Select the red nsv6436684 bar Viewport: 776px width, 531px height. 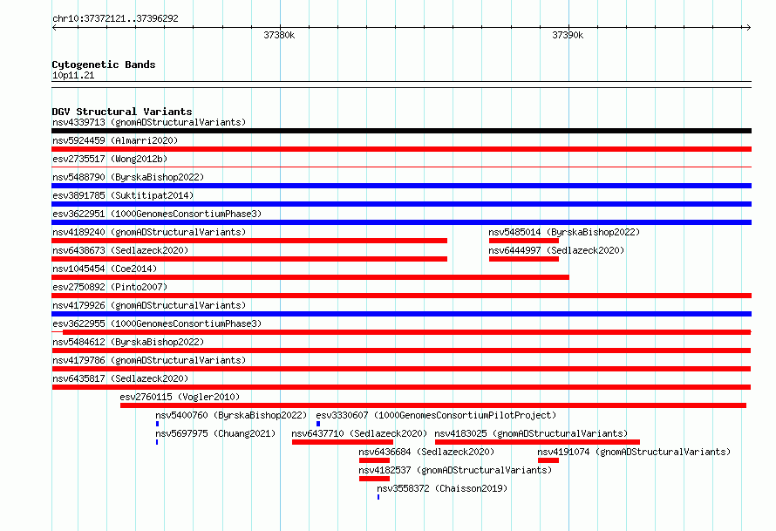coord(374,460)
